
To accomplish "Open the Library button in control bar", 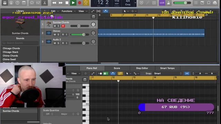I will (5, 3).
